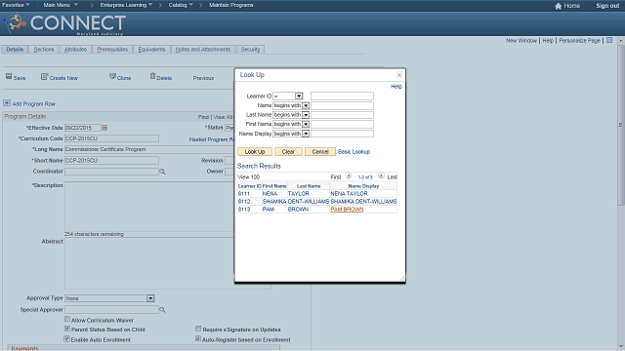Open Approval Type dropdown
The image size is (625, 351).
point(150,298)
